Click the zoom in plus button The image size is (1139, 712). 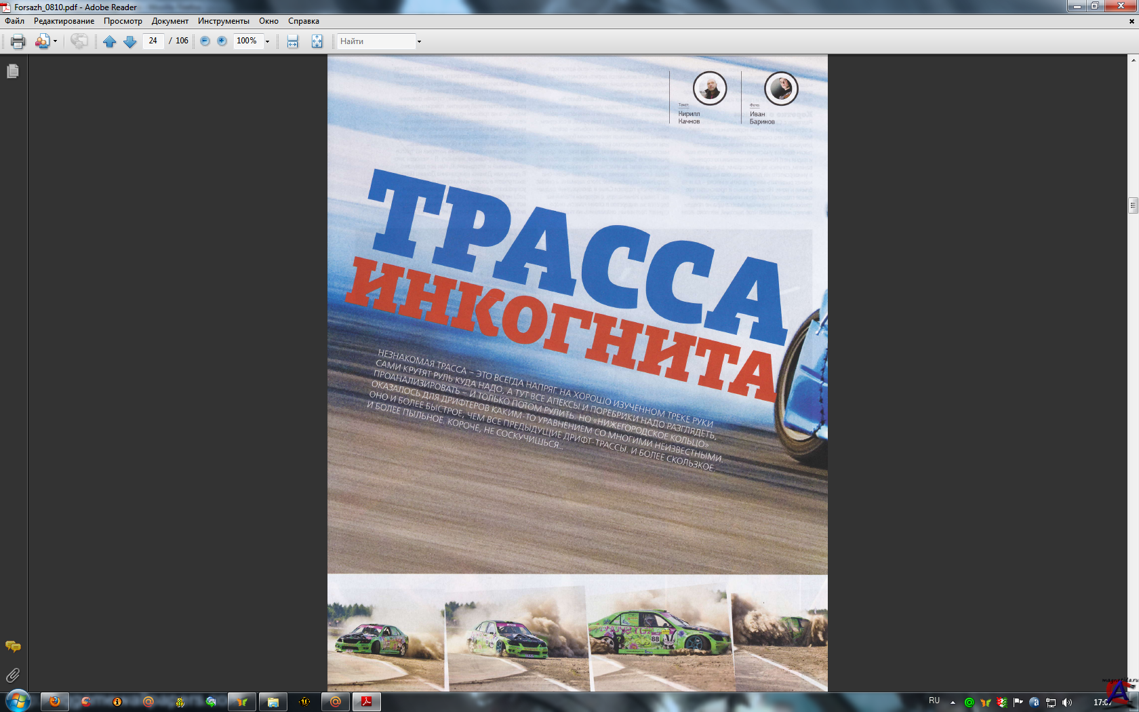coord(222,41)
